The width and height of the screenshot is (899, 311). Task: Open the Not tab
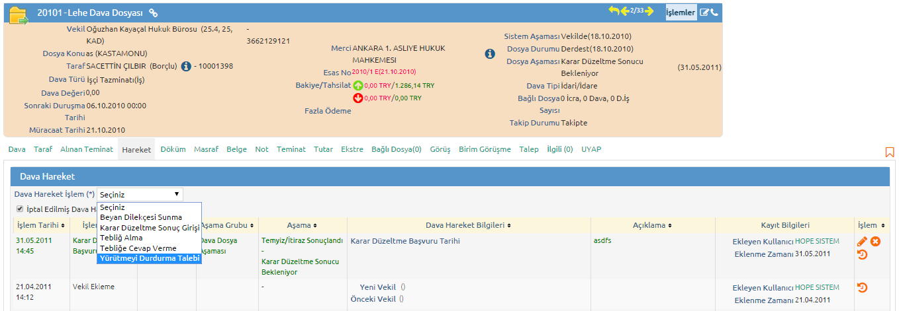[262, 149]
